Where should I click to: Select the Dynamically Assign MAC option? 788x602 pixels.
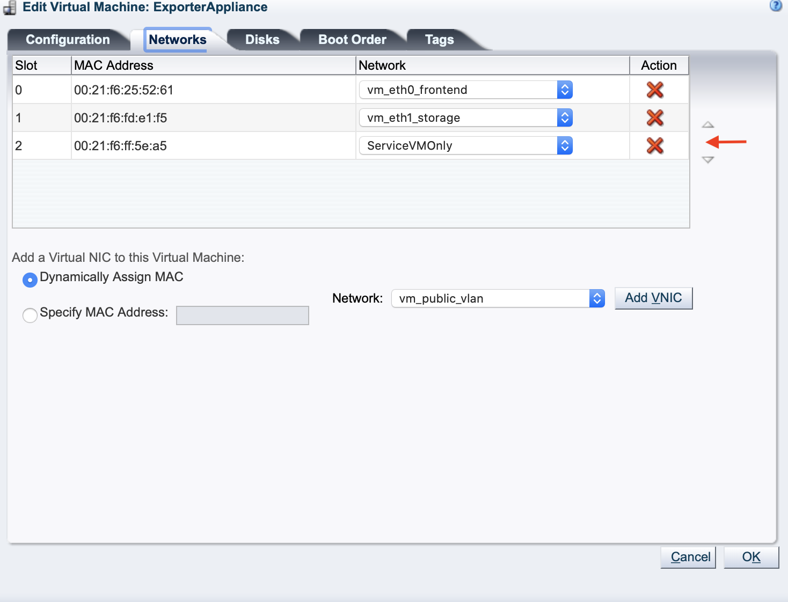[30, 280]
